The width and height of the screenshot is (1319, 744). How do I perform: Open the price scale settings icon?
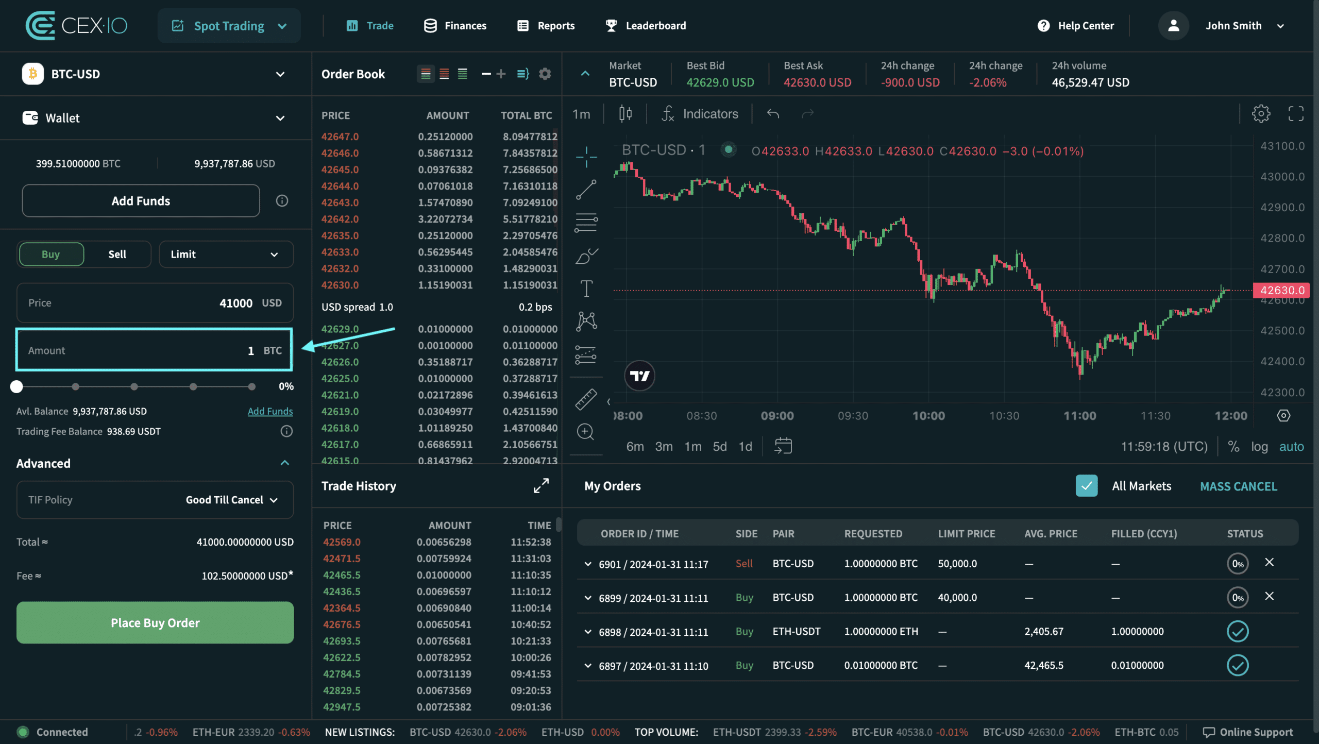pos(1283,415)
